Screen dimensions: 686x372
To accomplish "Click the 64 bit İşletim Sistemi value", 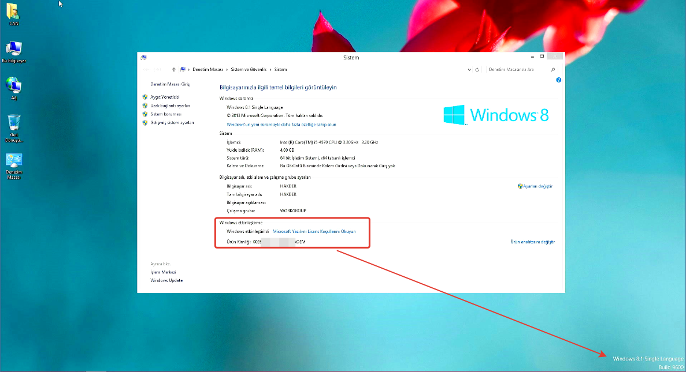I will tap(318, 158).
